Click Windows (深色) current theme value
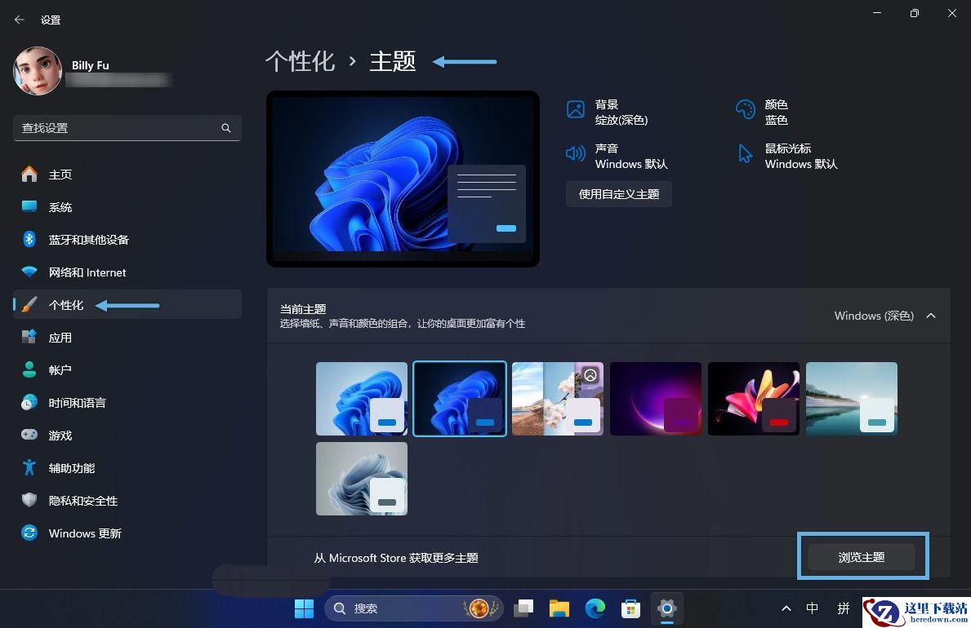The height and width of the screenshot is (628, 971). [874, 316]
